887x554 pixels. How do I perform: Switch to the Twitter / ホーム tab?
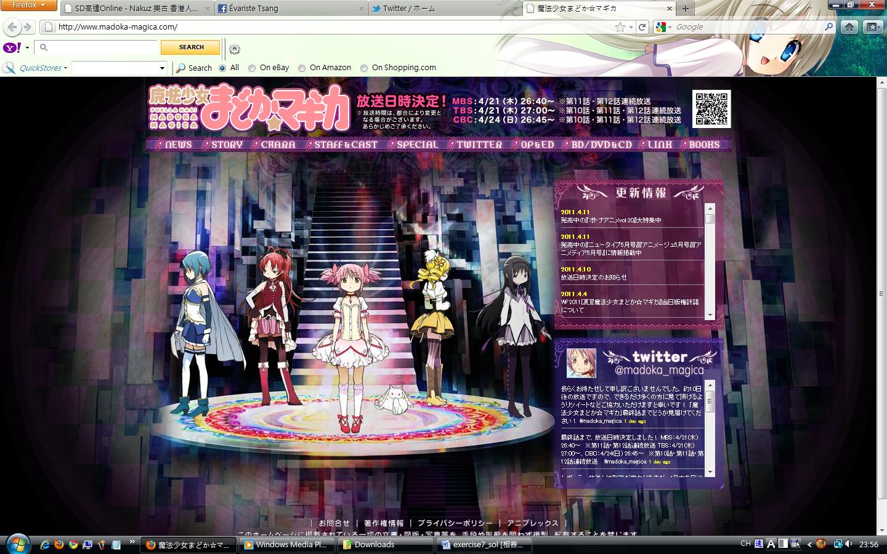(x=445, y=9)
